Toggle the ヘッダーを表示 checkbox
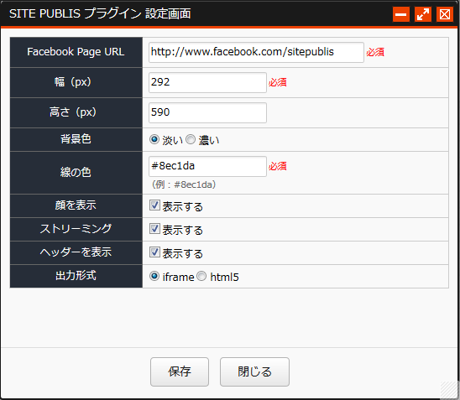This screenshot has height=400, width=460. (154, 252)
